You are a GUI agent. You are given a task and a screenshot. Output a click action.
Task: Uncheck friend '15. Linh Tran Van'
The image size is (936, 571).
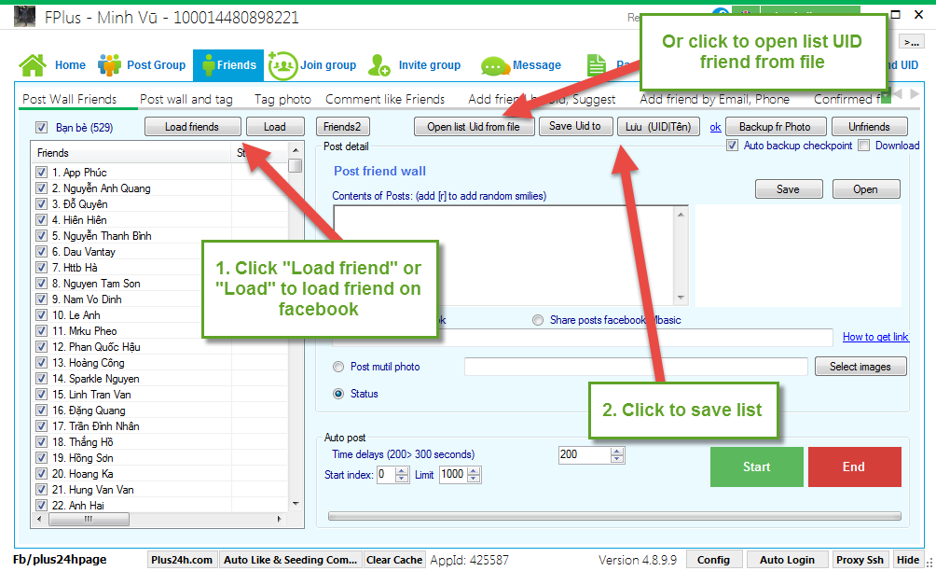point(41,395)
